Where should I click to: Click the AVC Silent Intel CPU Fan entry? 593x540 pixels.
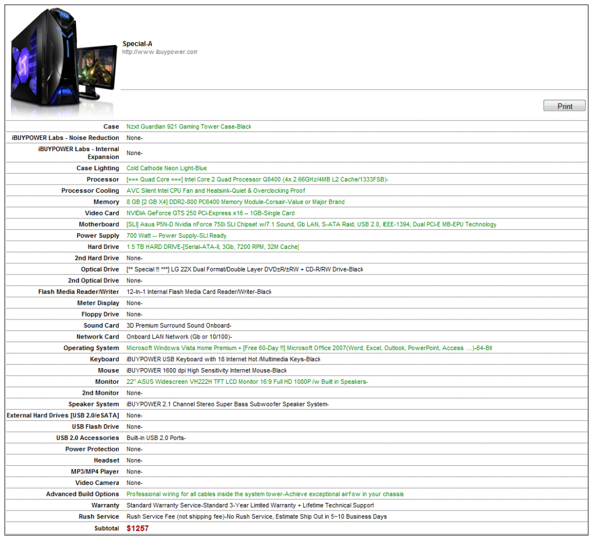[x=216, y=190]
